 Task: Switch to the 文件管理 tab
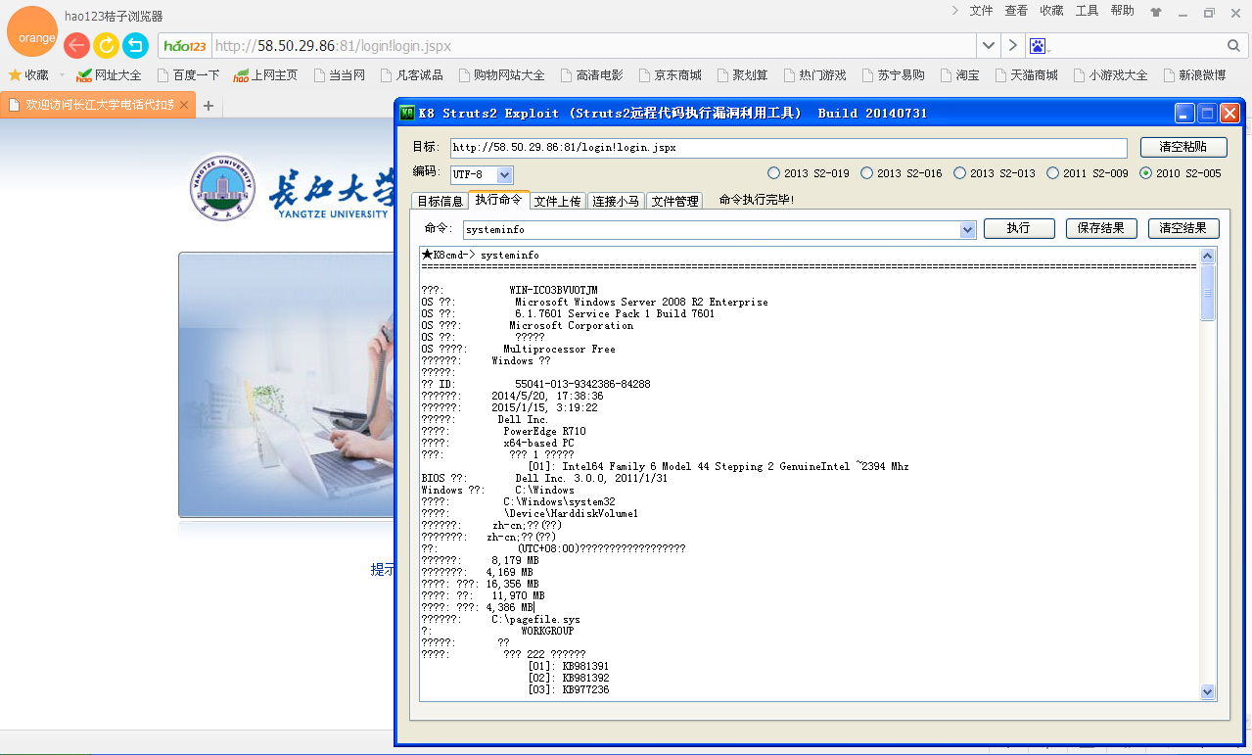pos(674,201)
